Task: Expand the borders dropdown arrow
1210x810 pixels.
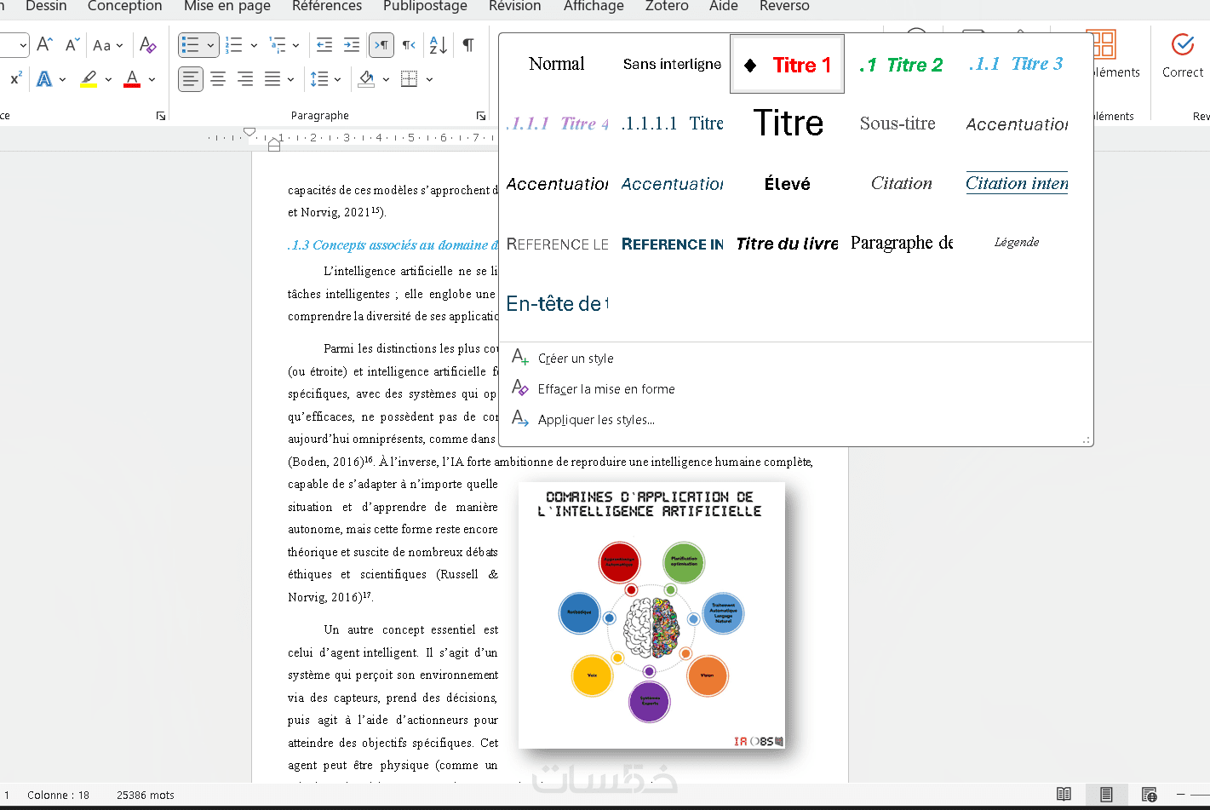Action: (x=429, y=80)
